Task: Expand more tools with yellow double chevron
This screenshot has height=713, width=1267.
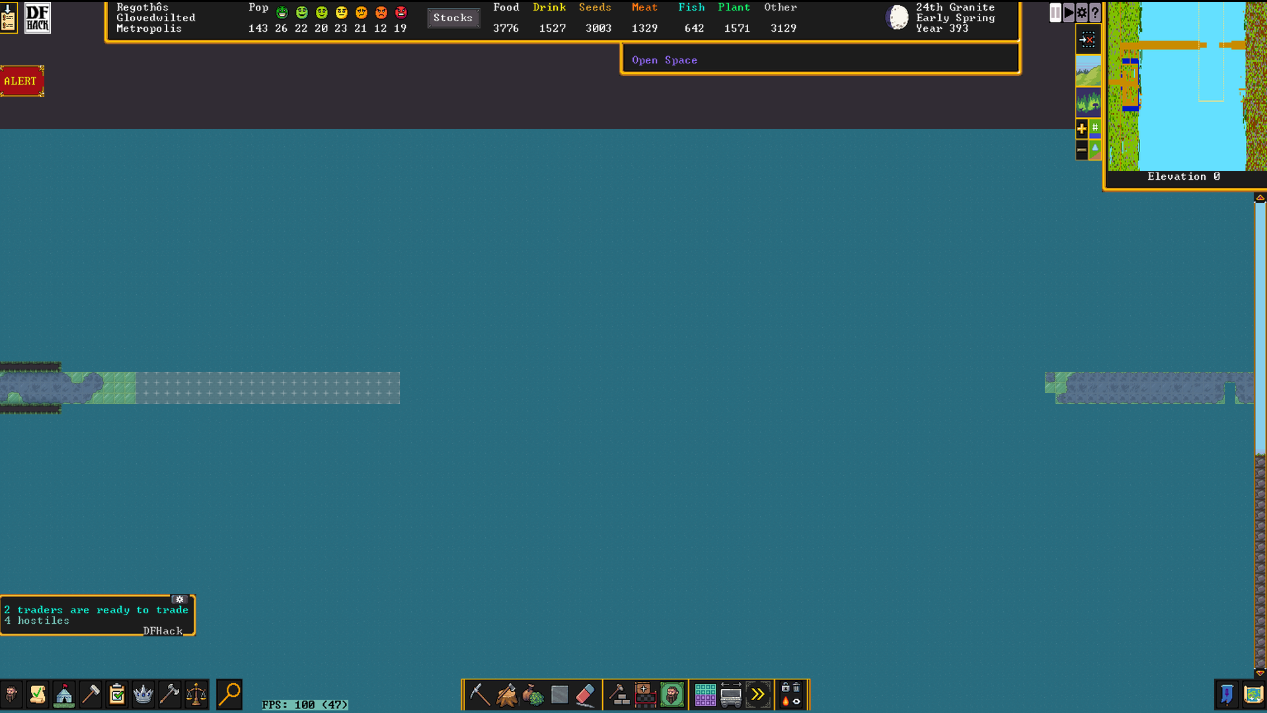Action: (757, 694)
